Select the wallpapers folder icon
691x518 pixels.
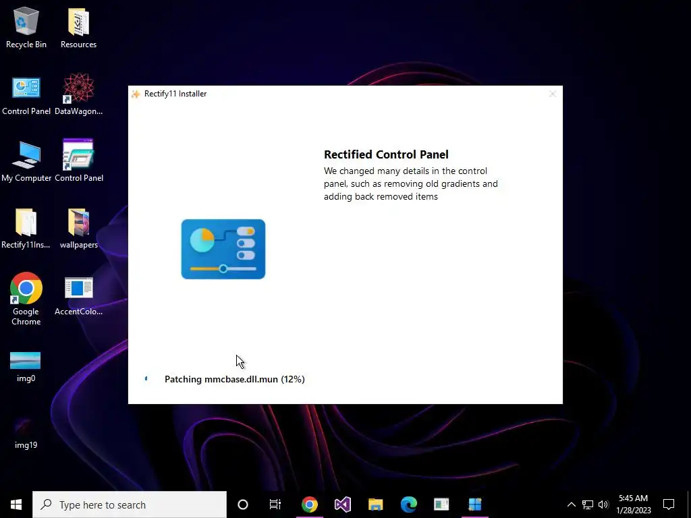(x=78, y=229)
